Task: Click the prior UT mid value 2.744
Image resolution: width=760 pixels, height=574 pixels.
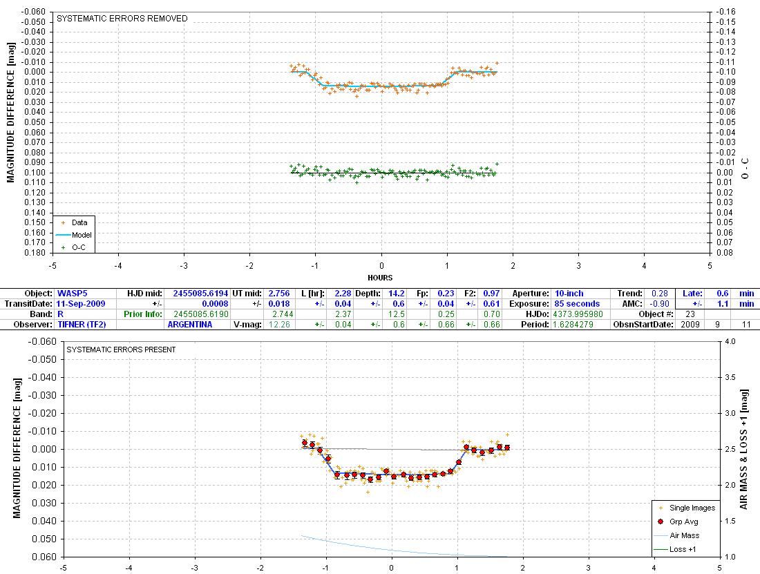Action: click(x=283, y=314)
